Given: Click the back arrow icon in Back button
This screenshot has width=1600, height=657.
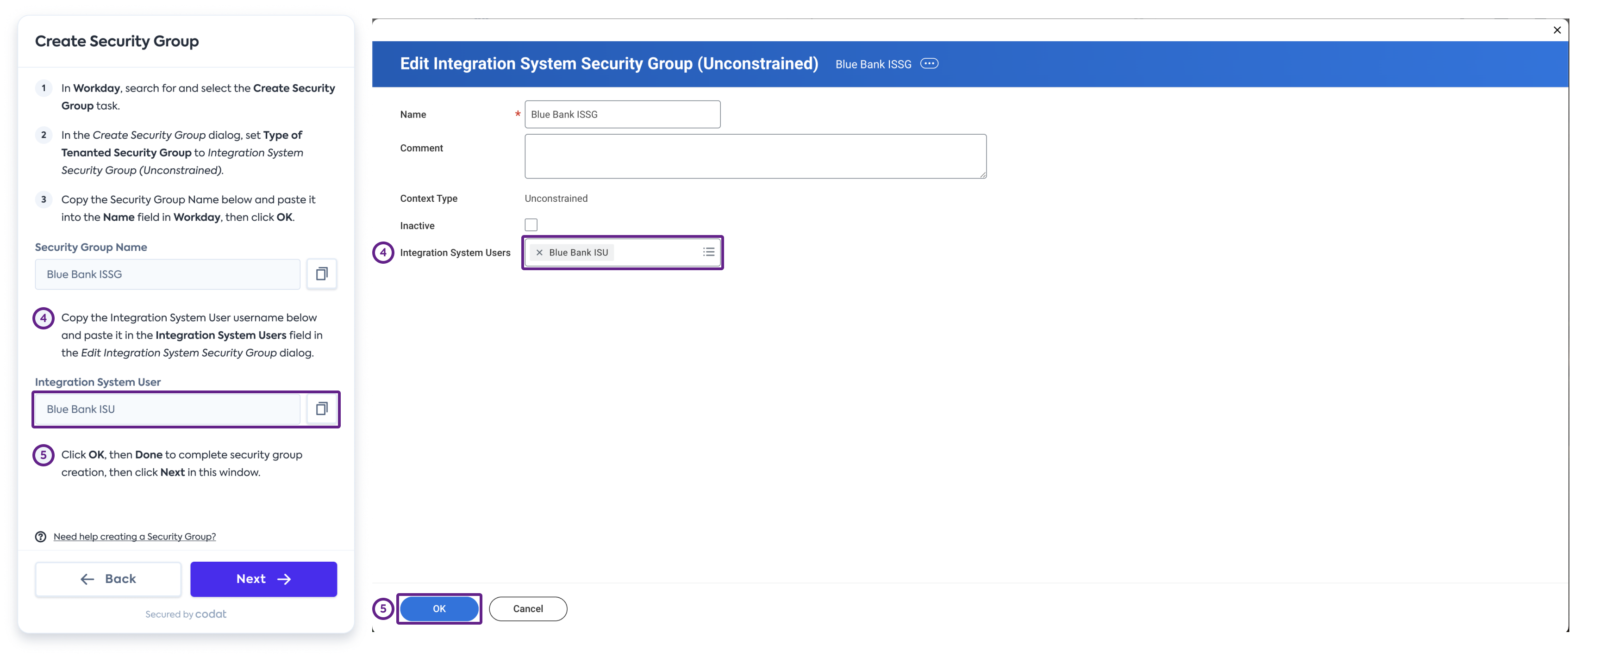Looking at the screenshot, I should [x=87, y=579].
